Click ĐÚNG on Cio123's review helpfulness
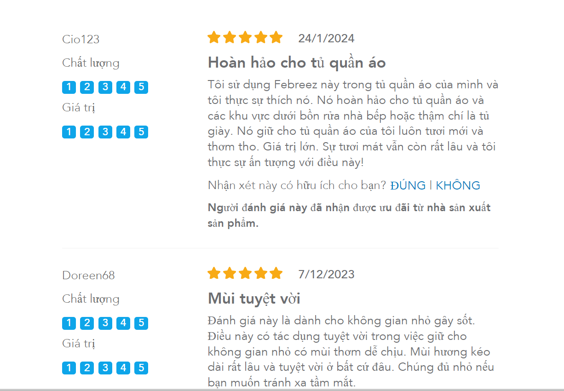The image size is (564, 391). pos(408,185)
